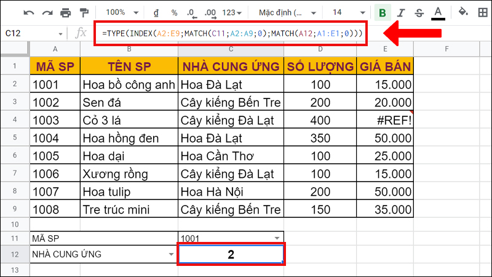Toggle Strikethrough formatting
Screen dimensions: 492x277
(419, 12)
